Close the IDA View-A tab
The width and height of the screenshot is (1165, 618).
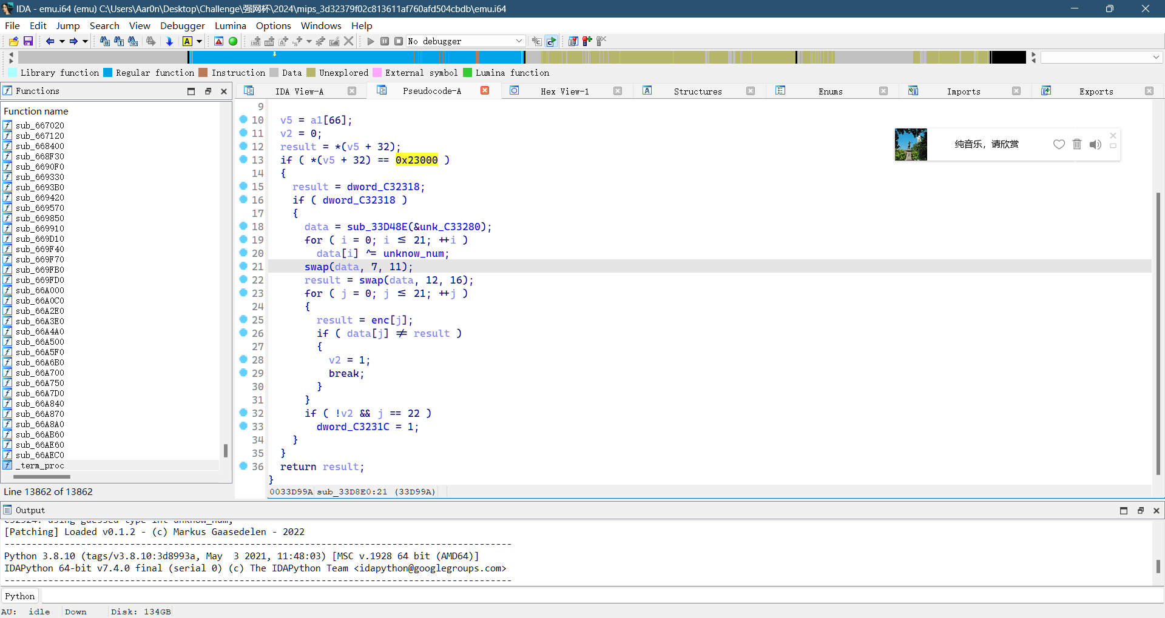point(352,91)
